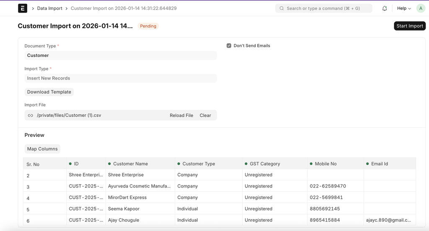Open the notifications bell

click(x=385, y=8)
